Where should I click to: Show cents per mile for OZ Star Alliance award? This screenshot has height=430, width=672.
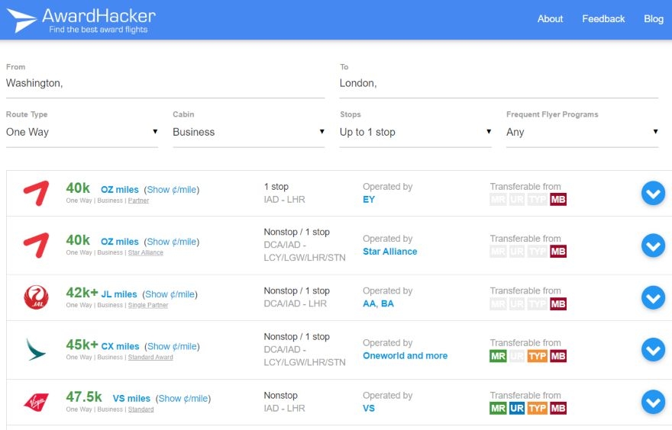pyautogui.click(x=171, y=242)
